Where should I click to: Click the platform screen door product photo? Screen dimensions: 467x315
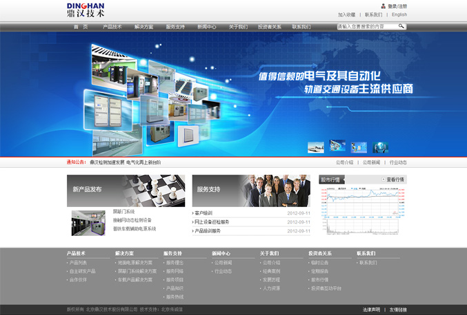(88, 223)
